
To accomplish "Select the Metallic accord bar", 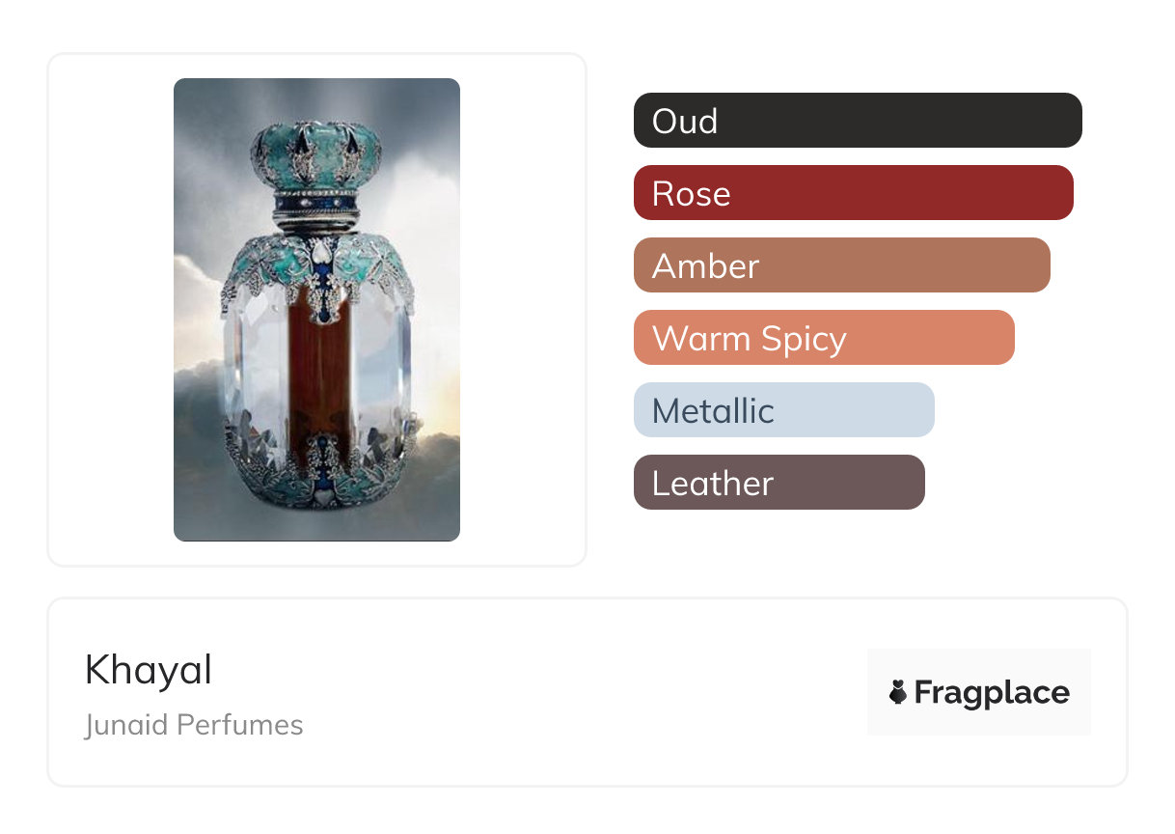I will pyautogui.click(x=783, y=410).
